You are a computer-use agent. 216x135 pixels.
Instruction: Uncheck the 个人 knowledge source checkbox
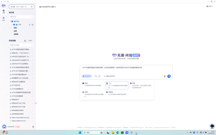[x=12, y=21]
